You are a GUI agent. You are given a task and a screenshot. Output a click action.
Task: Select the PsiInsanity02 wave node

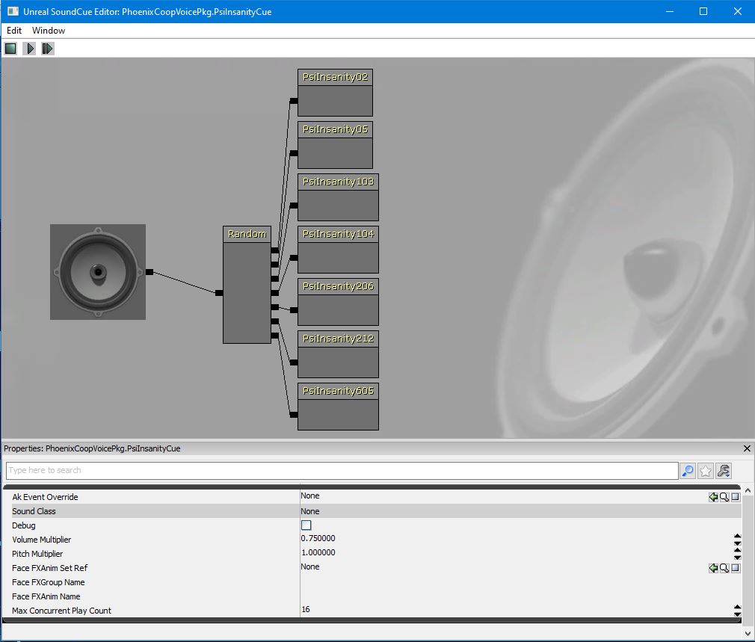(x=335, y=93)
